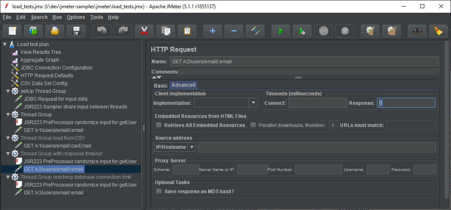
Task: Toggle Retrieve All Embedded Resources checkbox
Action: point(159,125)
